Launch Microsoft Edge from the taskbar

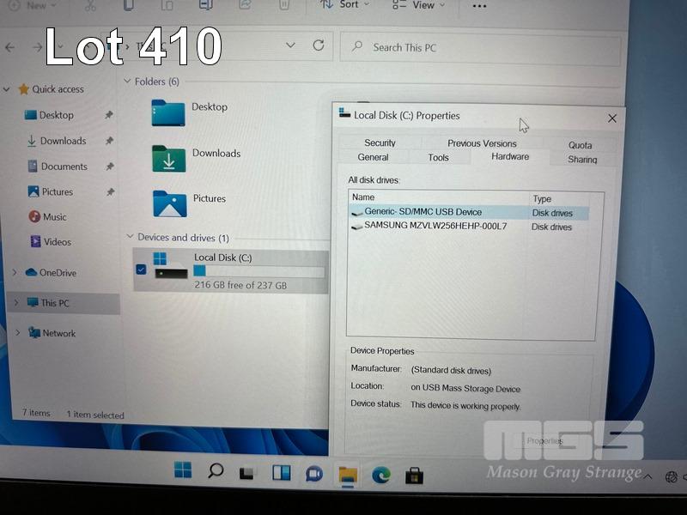pos(381,475)
